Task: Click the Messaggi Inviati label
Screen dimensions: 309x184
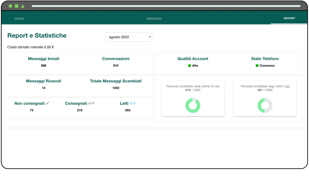Action: coord(43,59)
